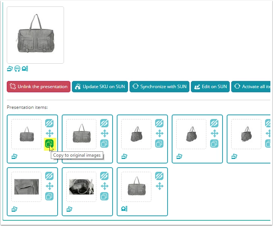
Task: Click the 3D model icon below the large bag image
Action: coord(25,69)
